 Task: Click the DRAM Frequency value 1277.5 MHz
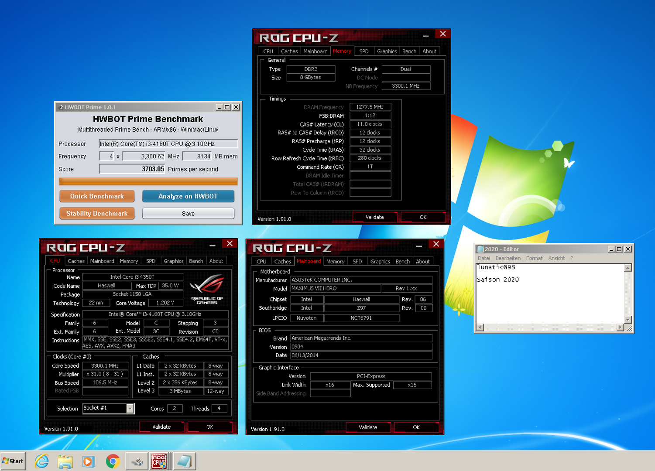click(370, 107)
